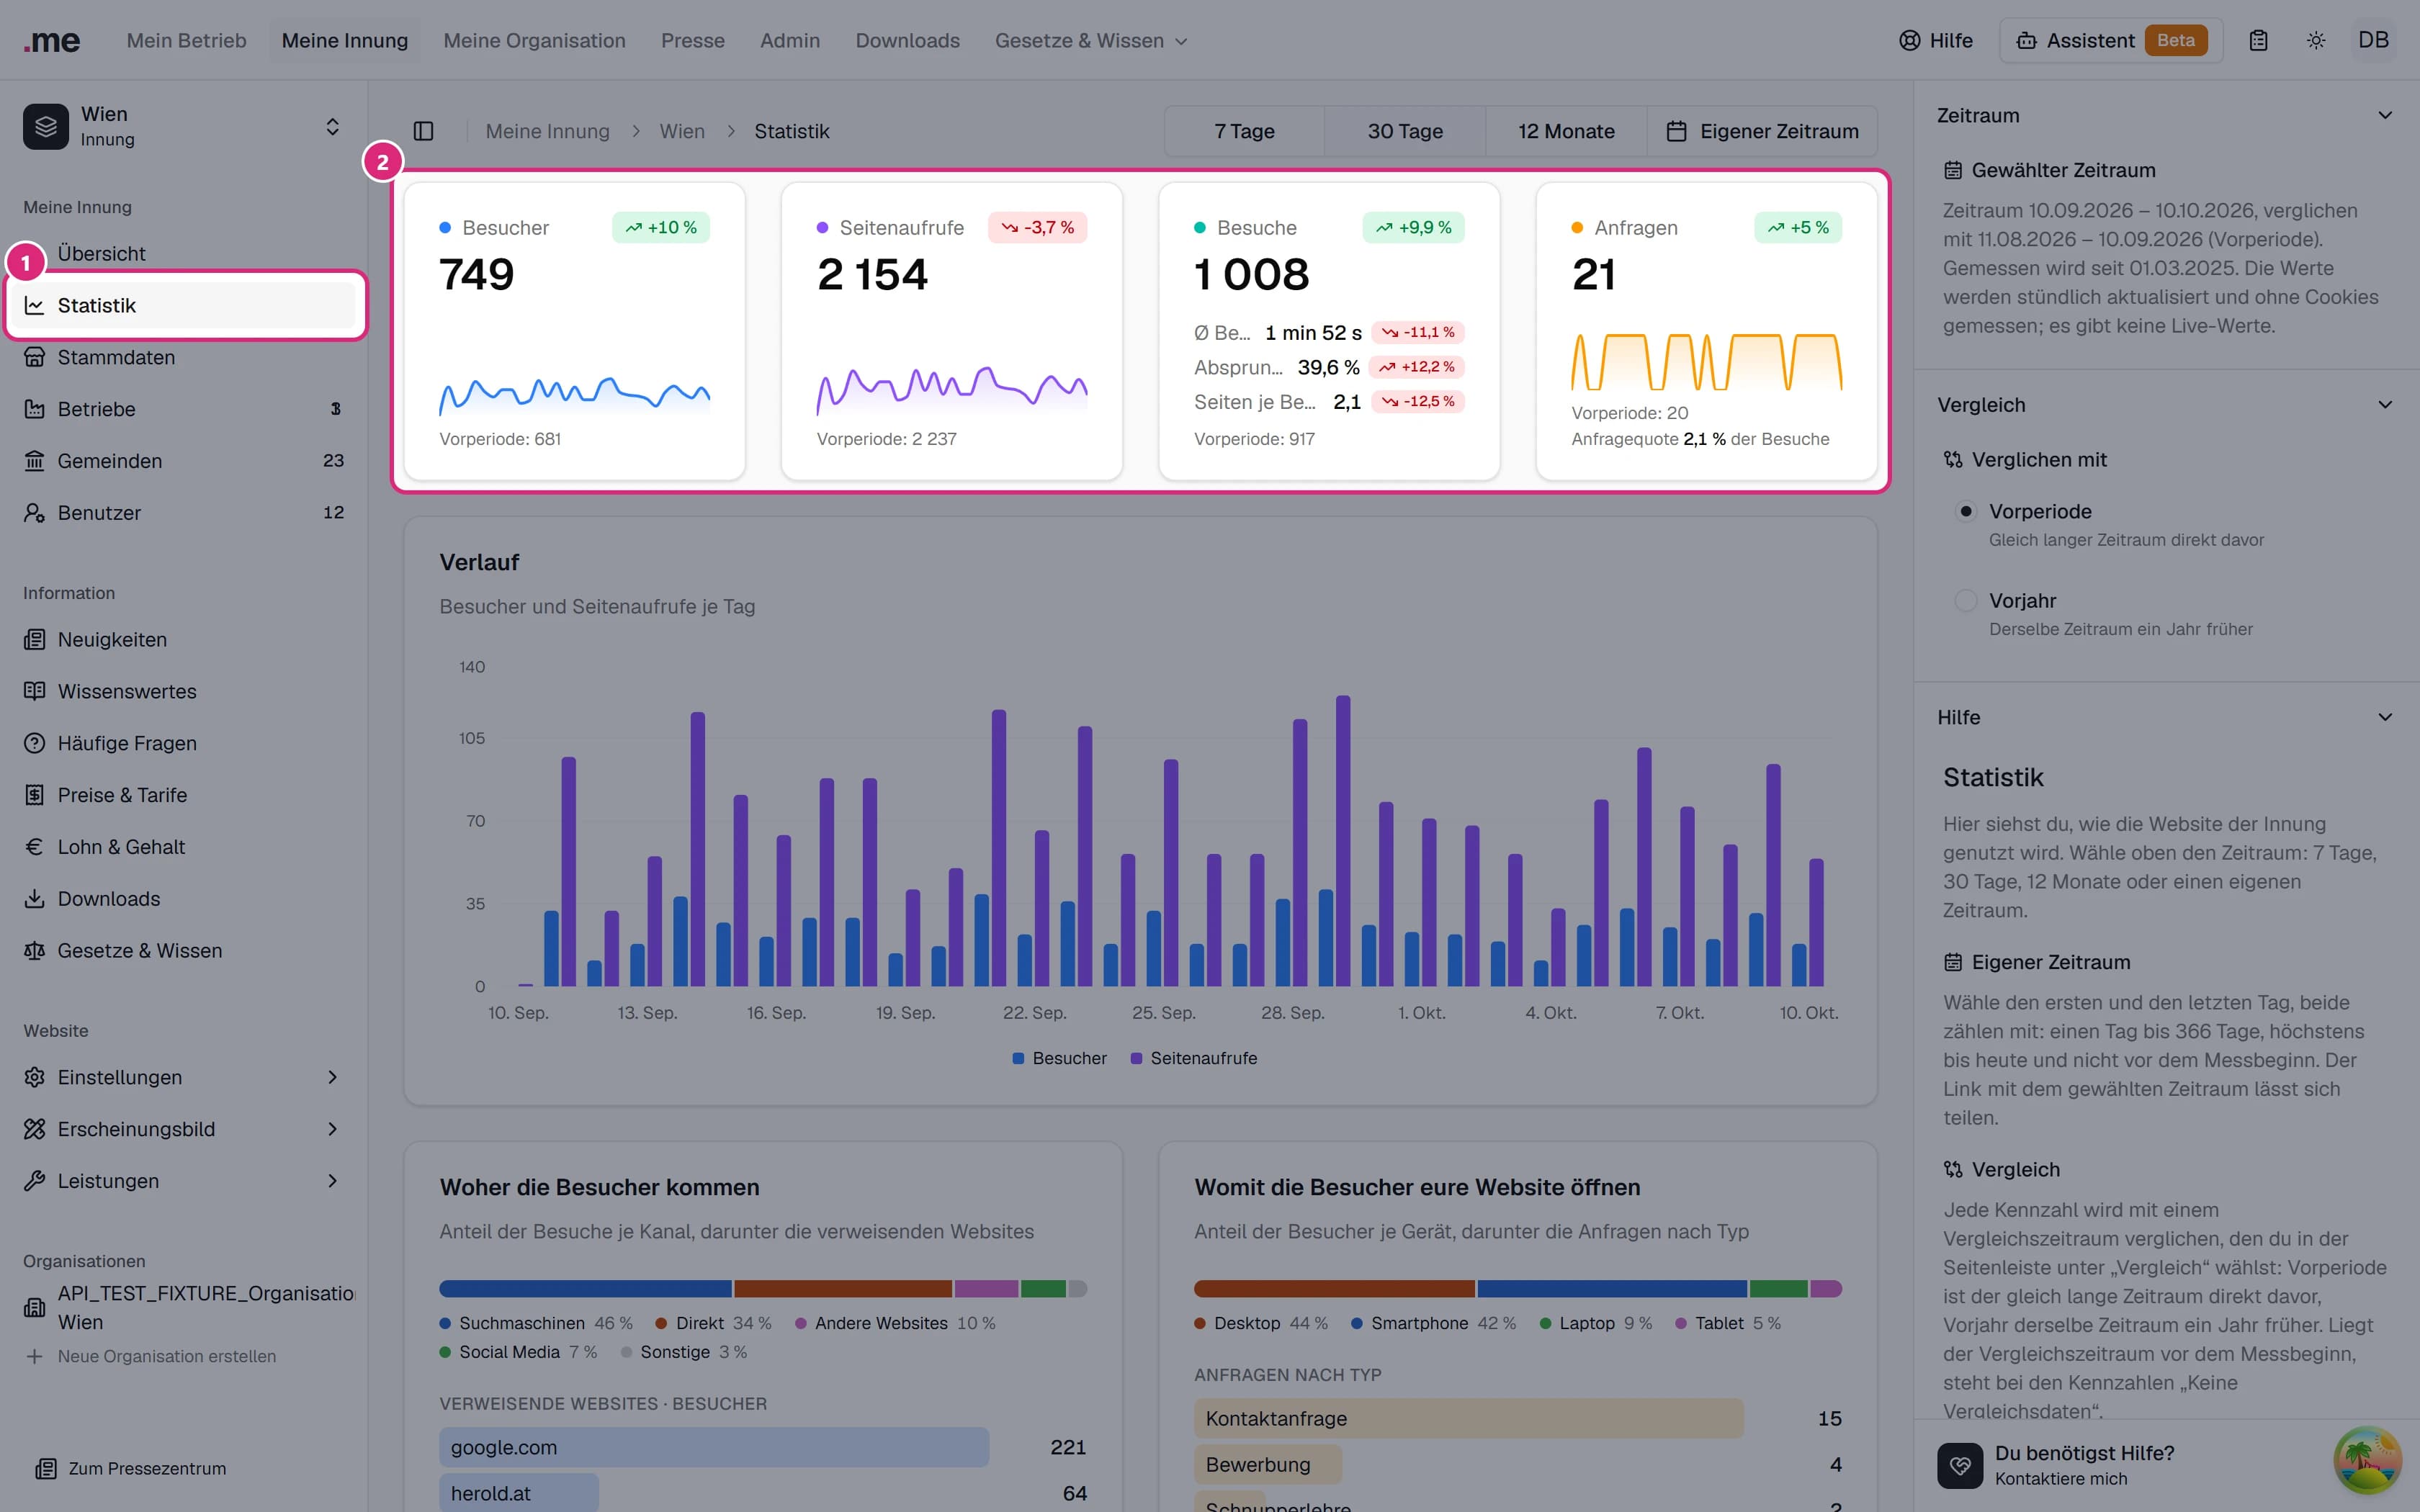The height and width of the screenshot is (1512, 2420).
Task: Click the palm island help avatar
Action: [2367, 1460]
